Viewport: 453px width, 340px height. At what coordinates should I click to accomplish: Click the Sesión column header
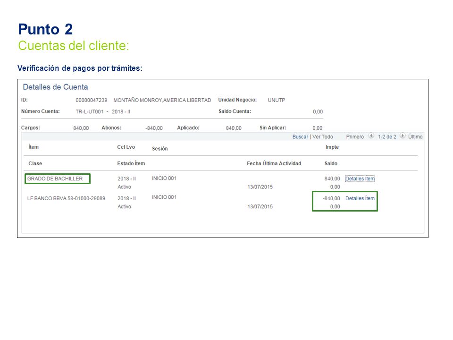point(160,149)
